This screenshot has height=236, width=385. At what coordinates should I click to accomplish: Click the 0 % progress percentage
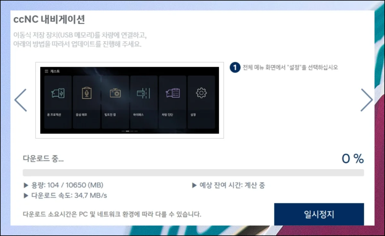tap(352, 159)
